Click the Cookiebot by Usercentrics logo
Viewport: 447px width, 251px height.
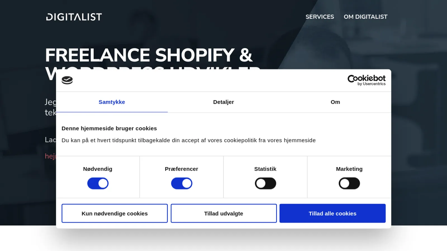coord(367,80)
